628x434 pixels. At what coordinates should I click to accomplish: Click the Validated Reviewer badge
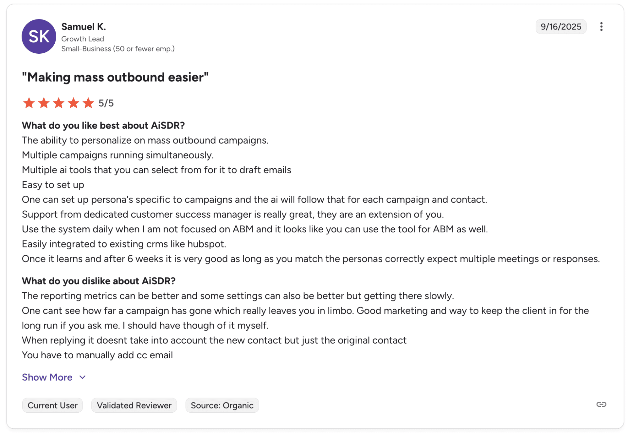coord(134,405)
